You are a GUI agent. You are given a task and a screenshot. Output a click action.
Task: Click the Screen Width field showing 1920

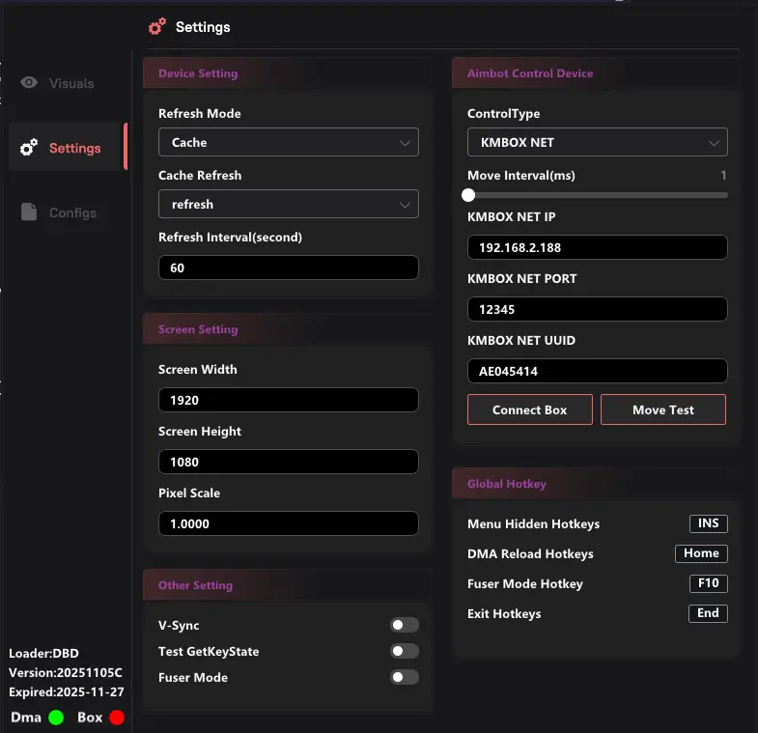[x=288, y=400]
